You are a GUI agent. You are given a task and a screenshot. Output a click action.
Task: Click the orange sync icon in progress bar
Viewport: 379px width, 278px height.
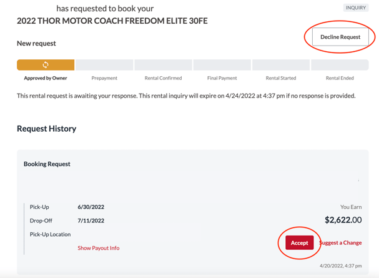tap(46, 64)
